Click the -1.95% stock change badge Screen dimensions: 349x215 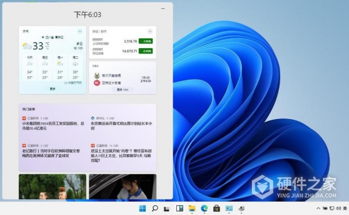[146, 41]
